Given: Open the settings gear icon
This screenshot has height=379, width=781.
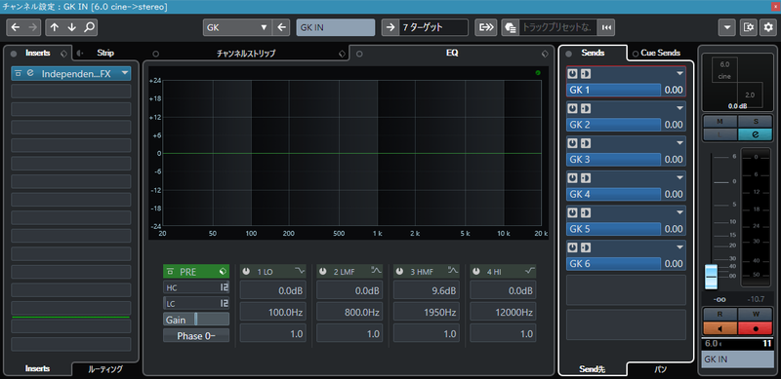Looking at the screenshot, I should [768, 27].
